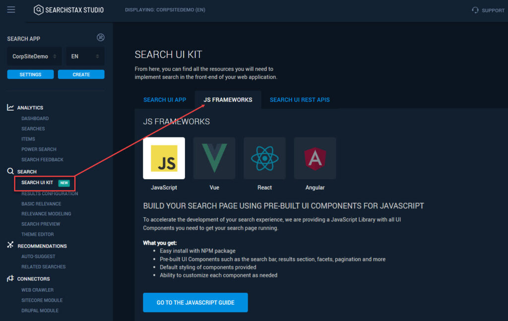Open the EN language dropdown
The height and width of the screenshot is (321, 508).
pyautogui.click(x=85, y=57)
